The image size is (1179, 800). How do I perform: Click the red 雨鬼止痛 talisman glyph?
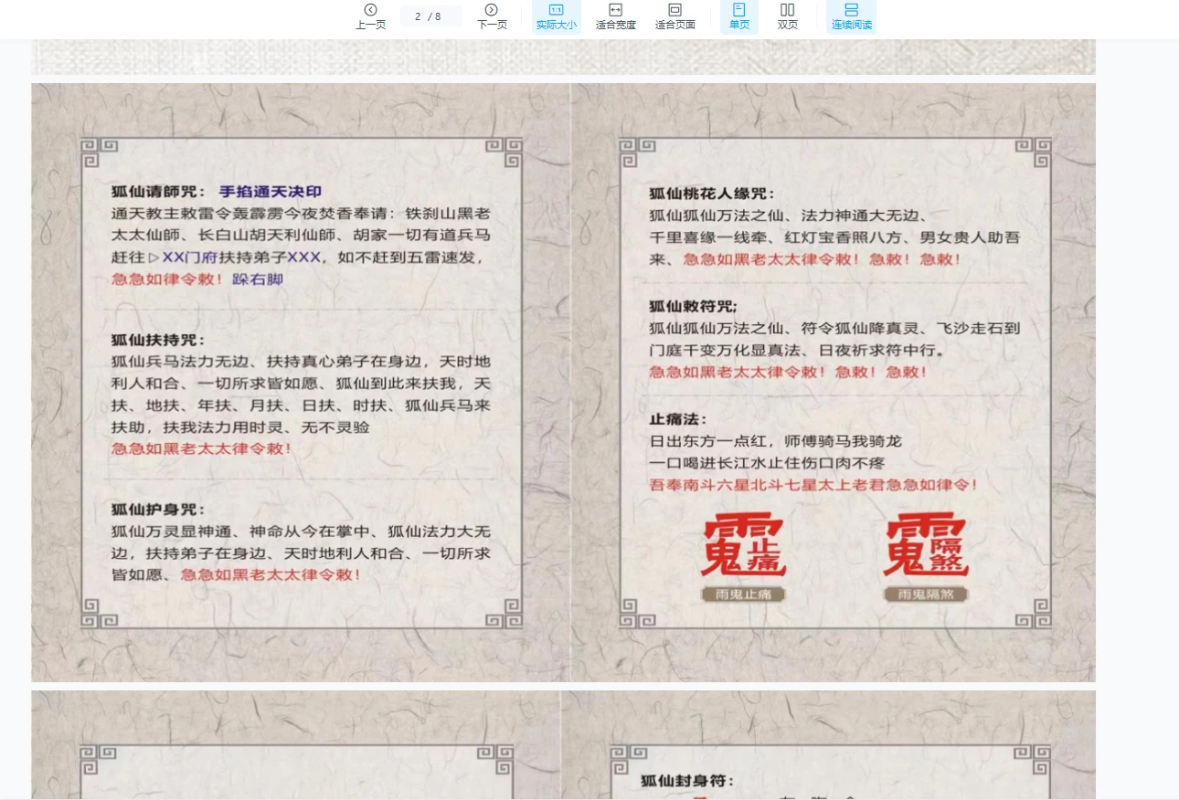pyautogui.click(x=743, y=544)
